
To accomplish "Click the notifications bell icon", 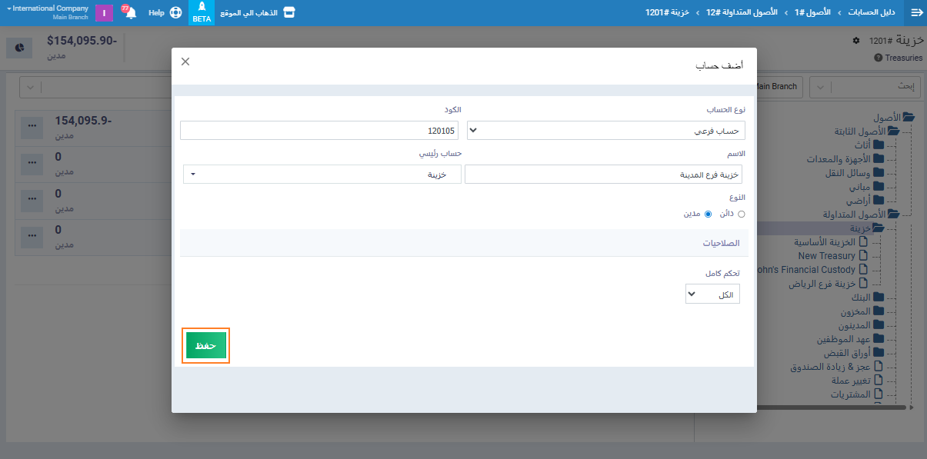I will (131, 13).
